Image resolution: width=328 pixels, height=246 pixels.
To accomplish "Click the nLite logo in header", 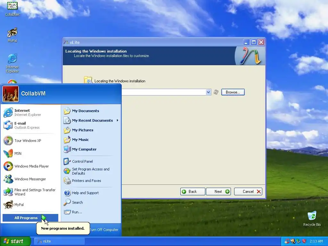I will tap(250, 56).
